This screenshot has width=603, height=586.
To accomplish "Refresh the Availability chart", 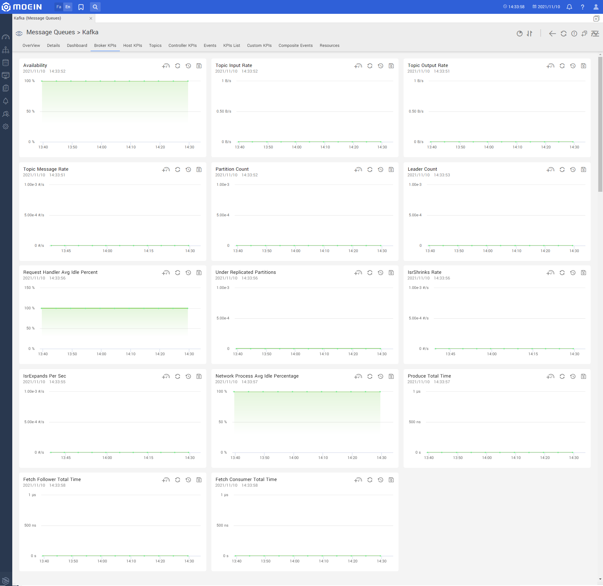I will [178, 66].
